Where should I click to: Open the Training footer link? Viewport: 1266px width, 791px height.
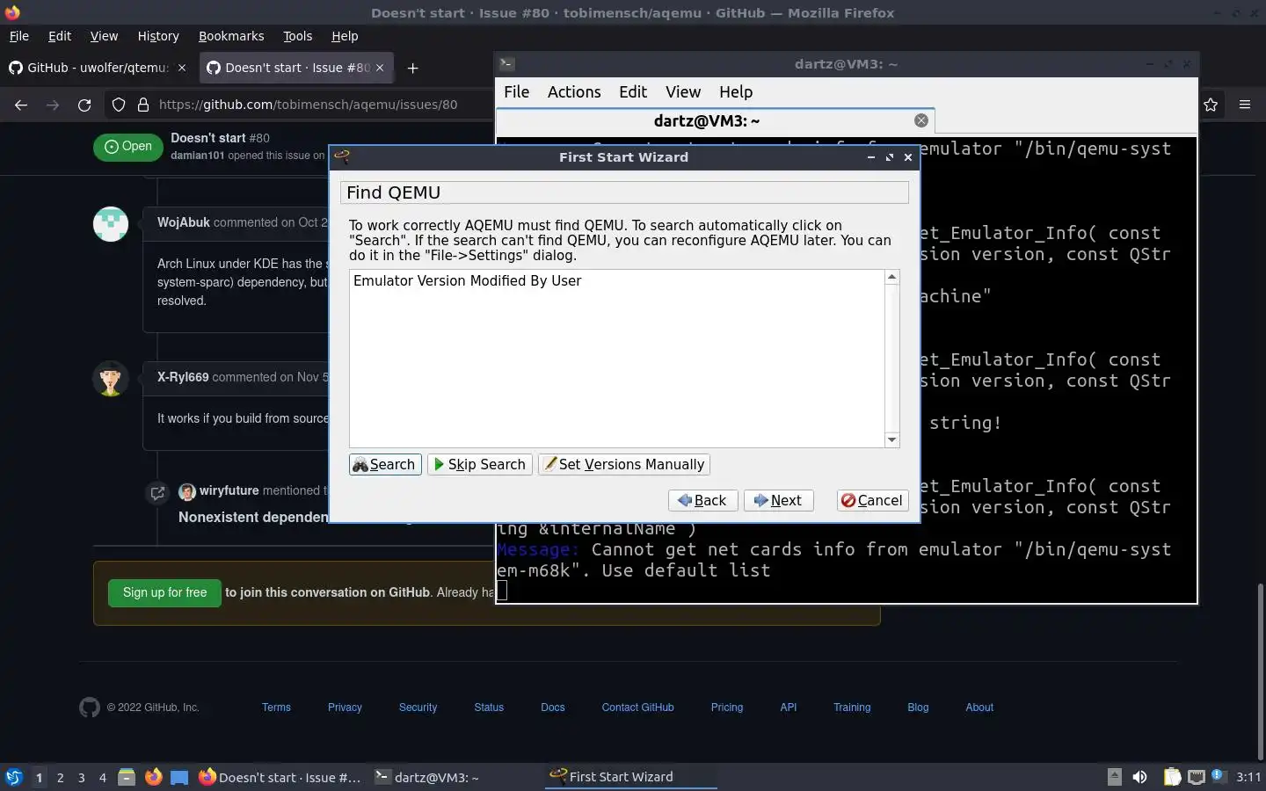click(852, 708)
